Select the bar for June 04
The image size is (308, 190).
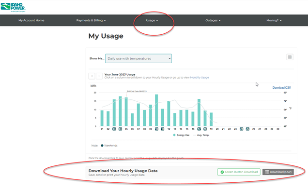120,111
